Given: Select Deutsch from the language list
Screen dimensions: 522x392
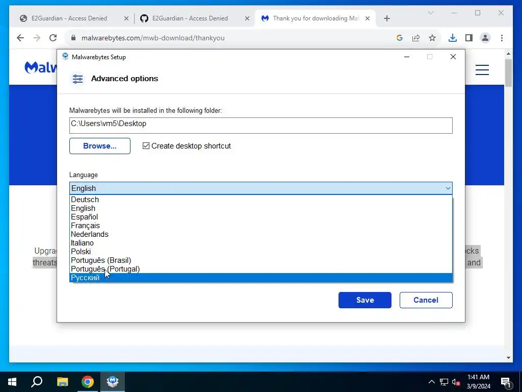Looking at the screenshot, I should coord(261,200).
